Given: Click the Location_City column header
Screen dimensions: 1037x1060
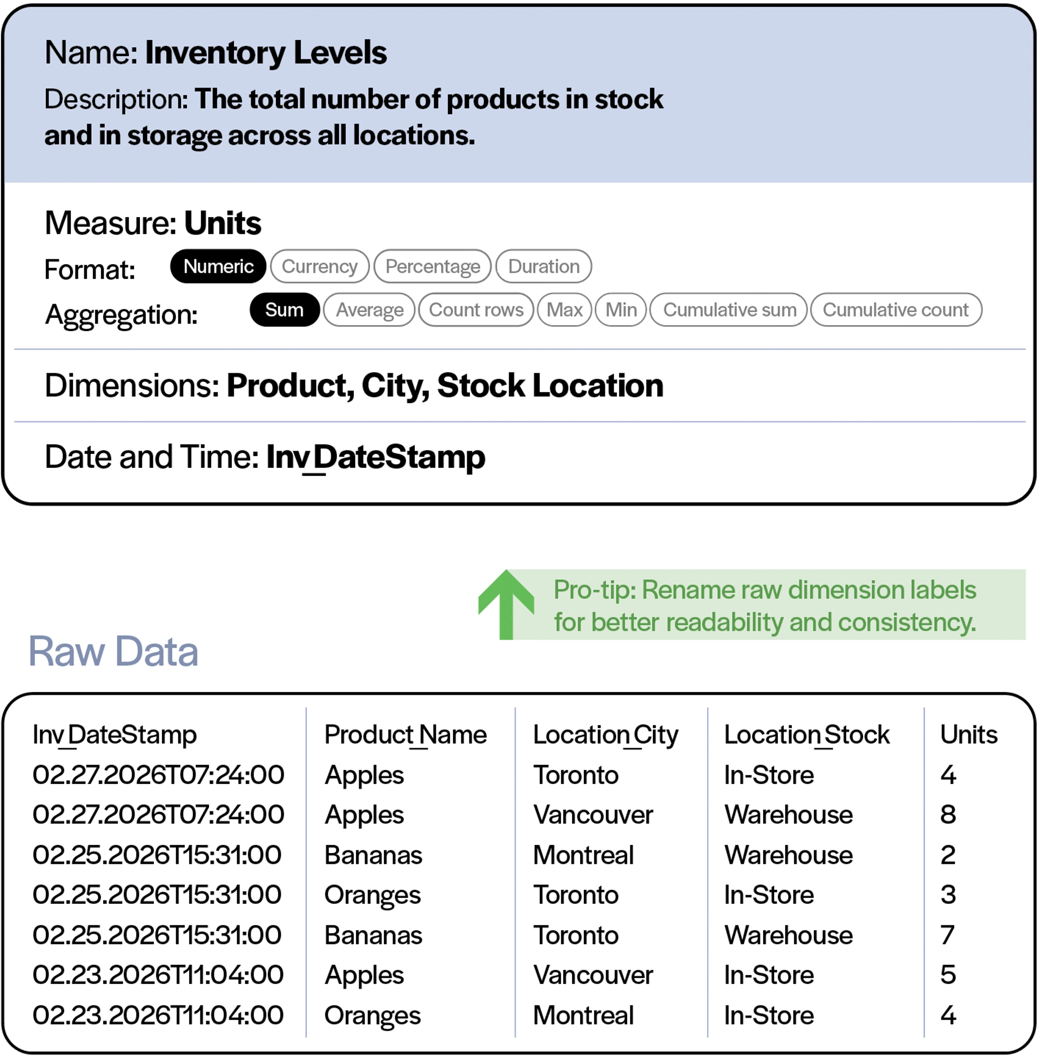Looking at the screenshot, I should point(605,735).
